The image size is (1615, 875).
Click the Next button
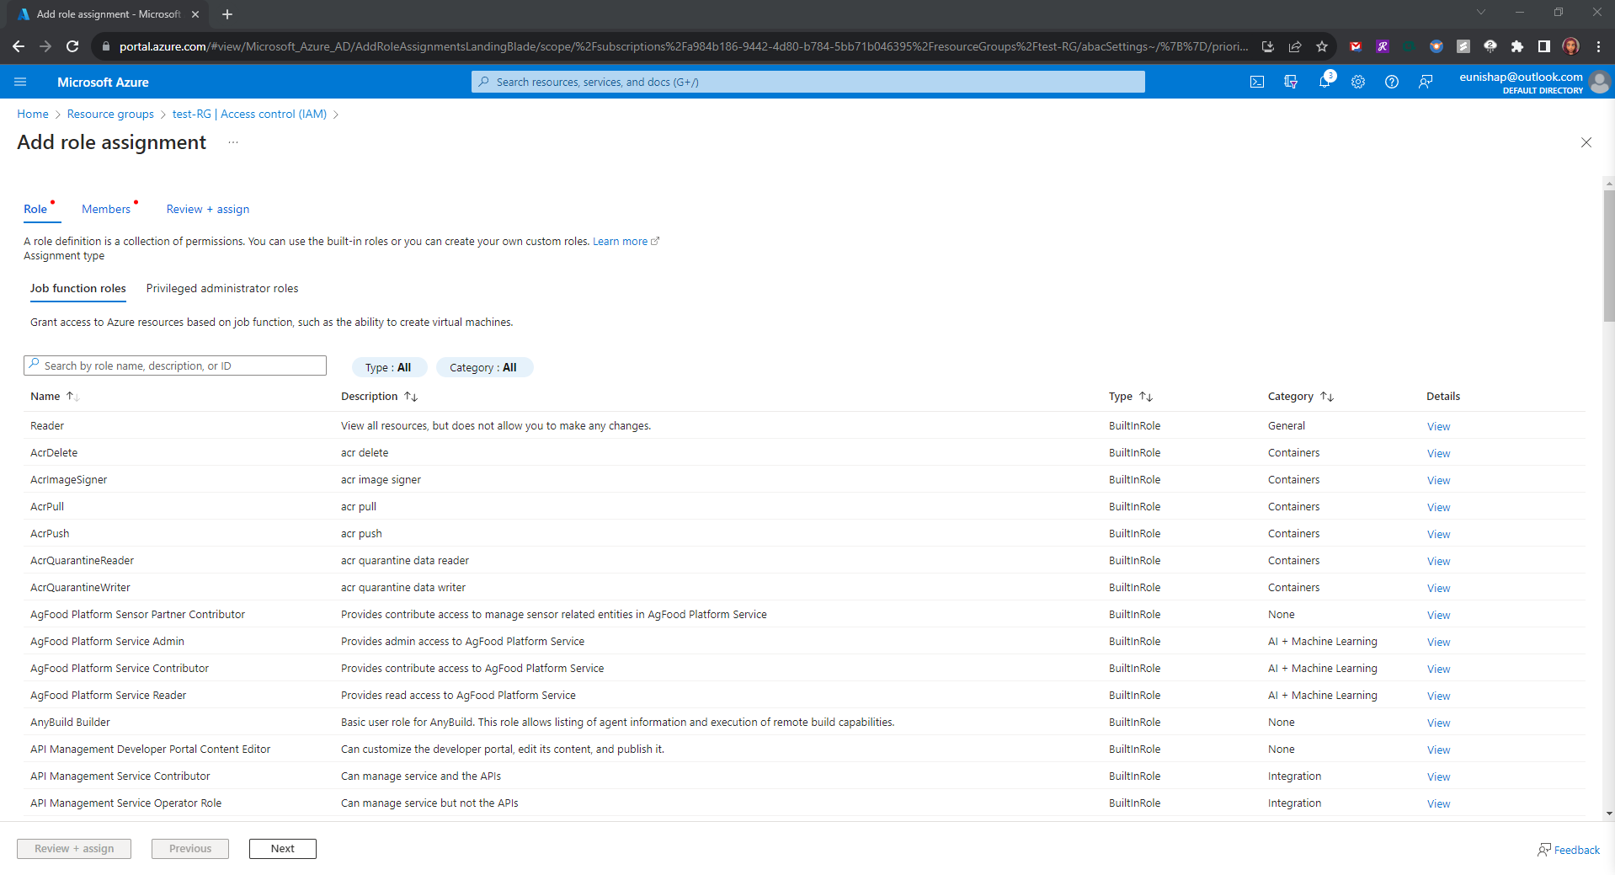[282, 849]
